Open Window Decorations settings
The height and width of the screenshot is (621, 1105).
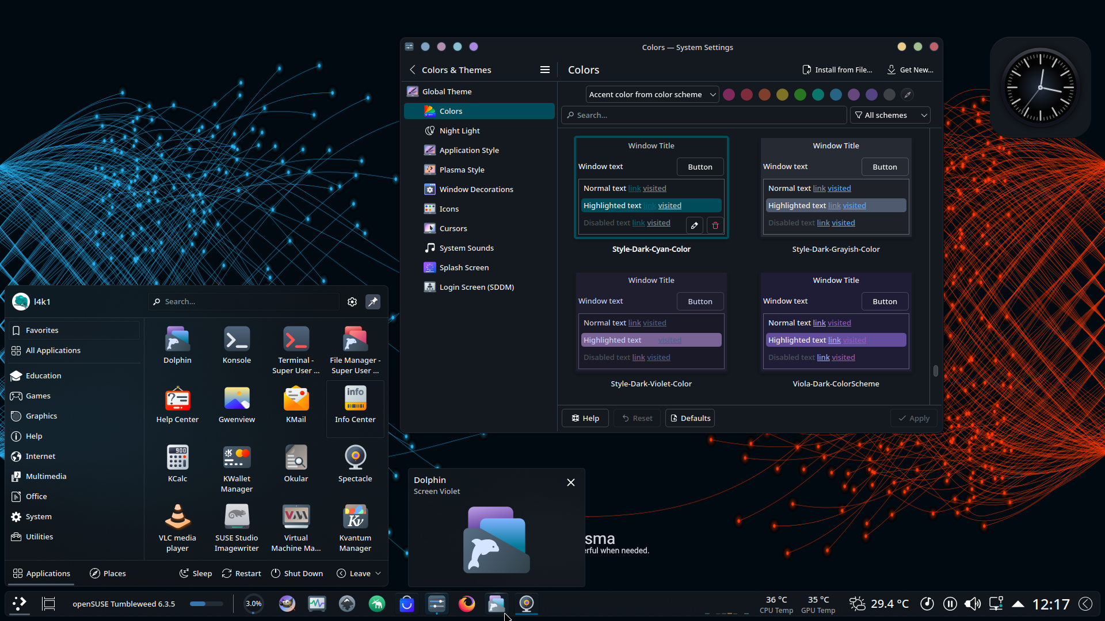point(479,189)
